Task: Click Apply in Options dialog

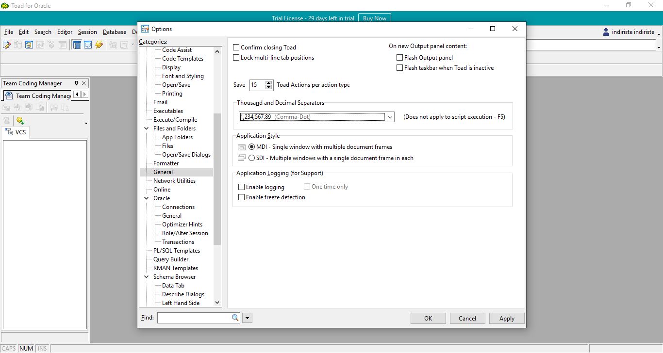Action: click(507, 318)
